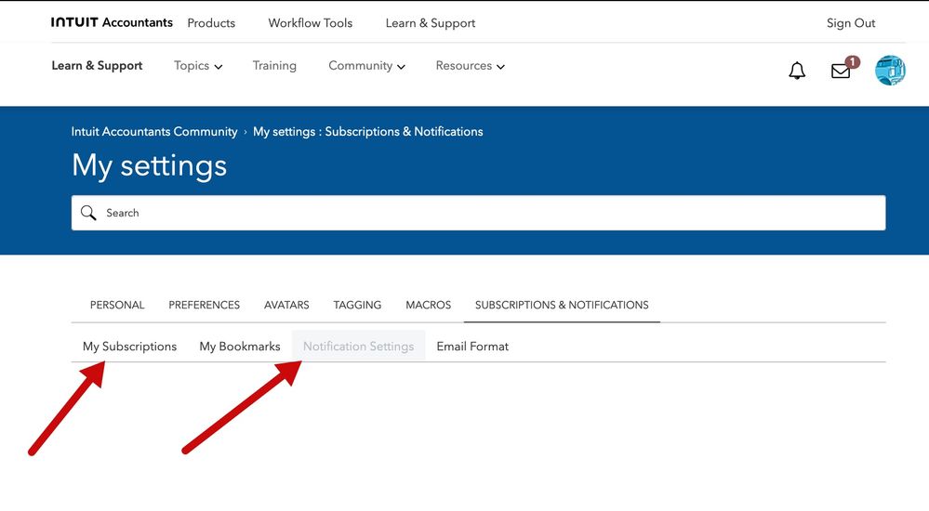Switch to the PREFERENCES tab
The image size is (929, 511).
click(205, 305)
